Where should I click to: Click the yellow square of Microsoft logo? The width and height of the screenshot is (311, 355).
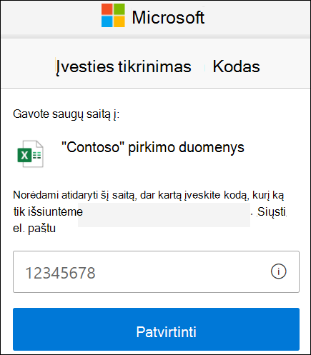tap(119, 21)
